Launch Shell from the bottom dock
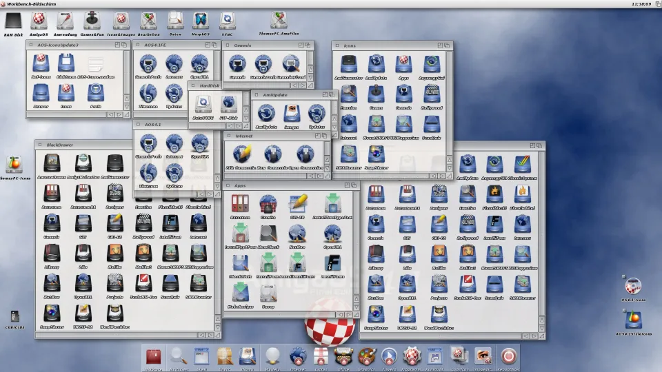The width and height of the screenshot is (662, 372). tap(201, 355)
